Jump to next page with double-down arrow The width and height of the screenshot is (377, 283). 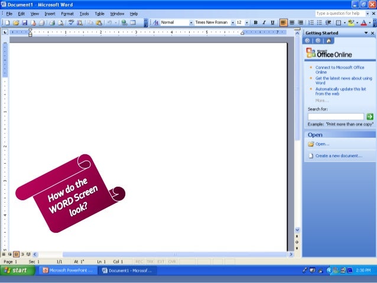point(297,248)
